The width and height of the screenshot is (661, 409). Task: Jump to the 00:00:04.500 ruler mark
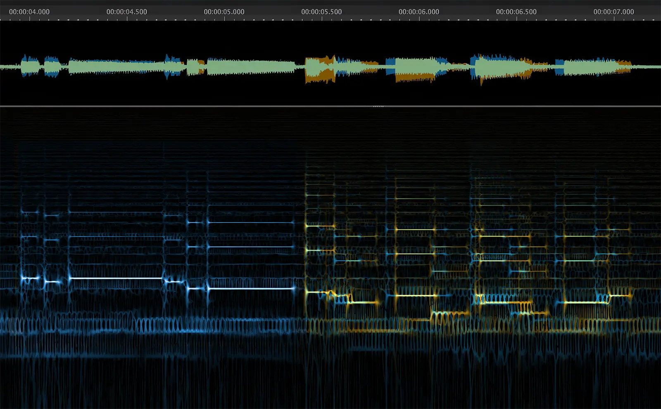tap(127, 12)
